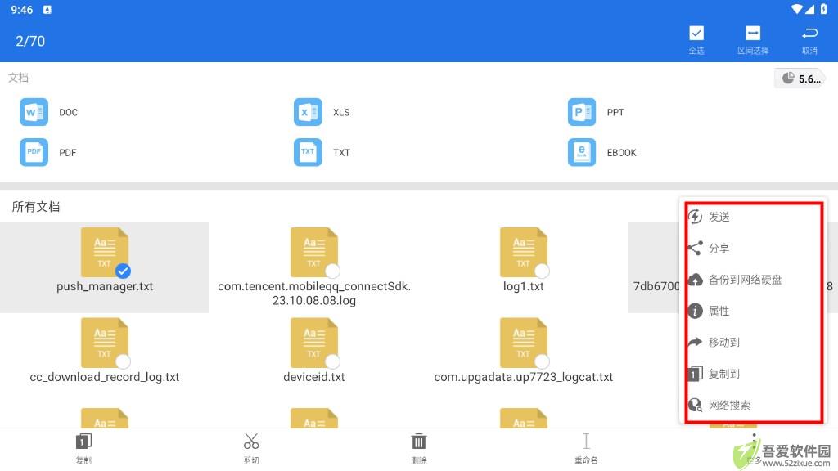Tap the Cut (剪切) scissors icon
The image size is (838, 471).
tap(251, 442)
